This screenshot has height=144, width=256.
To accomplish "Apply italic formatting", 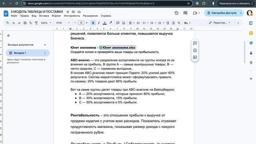I will coord(99,23).
